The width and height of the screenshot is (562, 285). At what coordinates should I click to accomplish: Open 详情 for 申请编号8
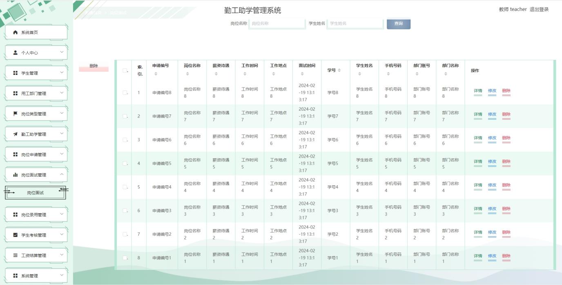click(x=477, y=91)
